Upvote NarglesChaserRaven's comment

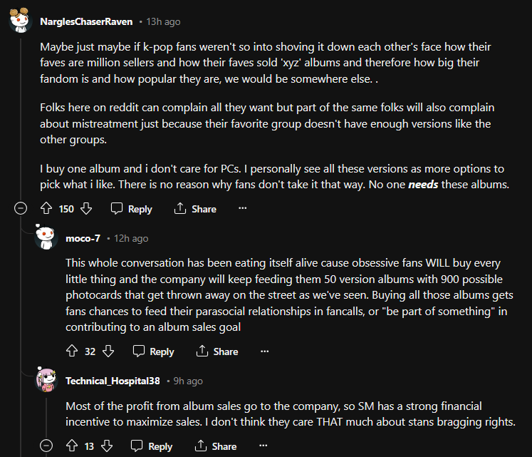tap(47, 209)
